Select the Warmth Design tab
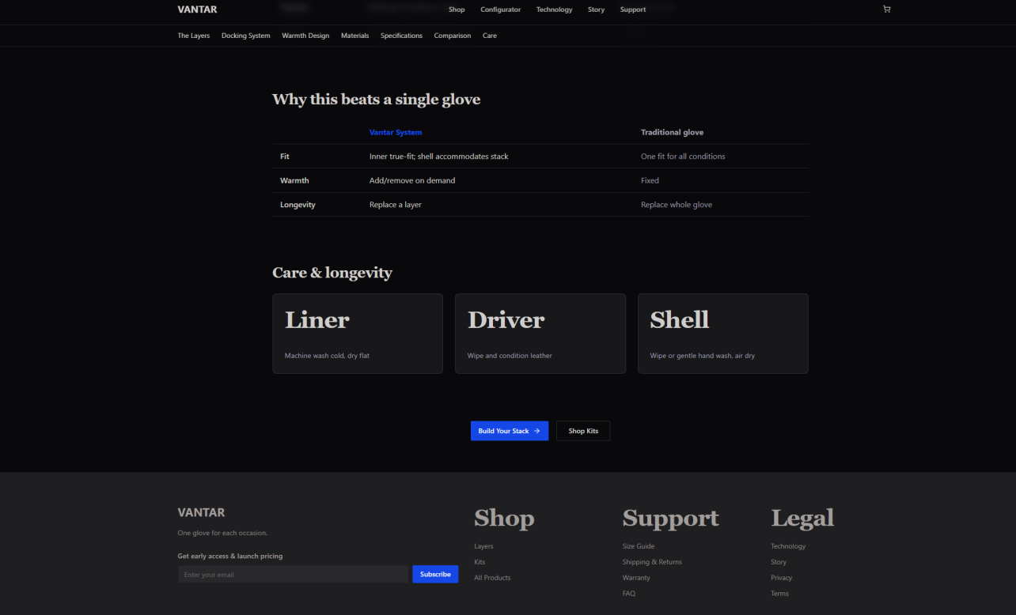 pyautogui.click(x=305, y=36)
